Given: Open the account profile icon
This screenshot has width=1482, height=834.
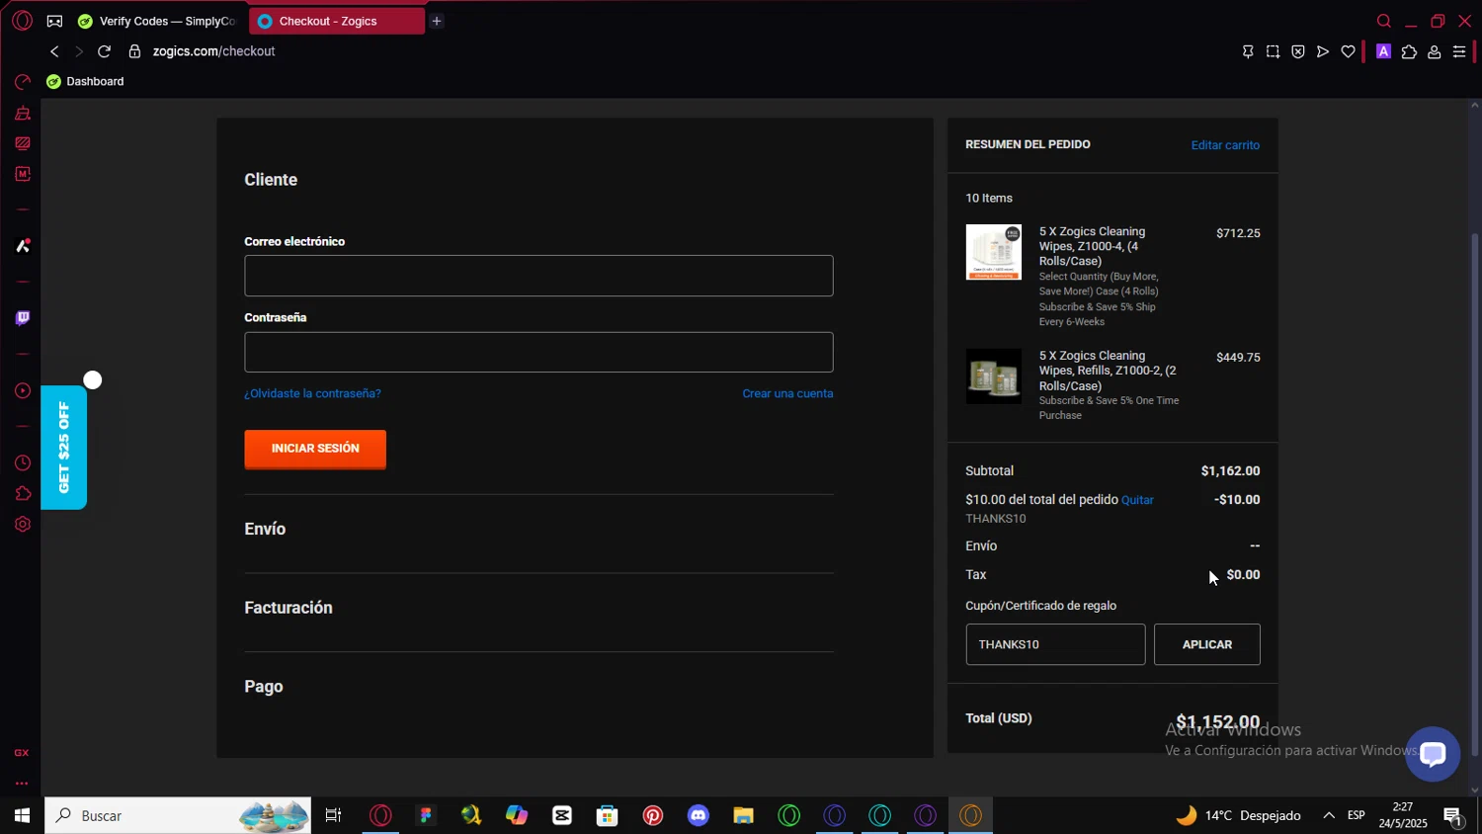Looking at the screenshot, I should (x=1434, y=51).
